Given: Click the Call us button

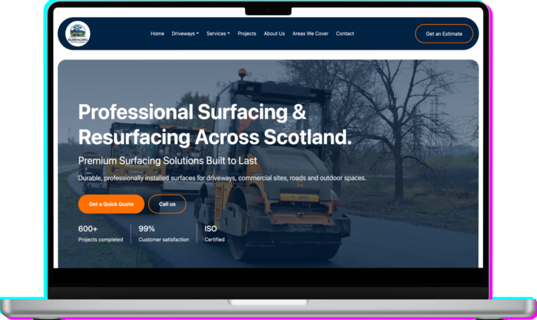Looking at the screenshot, I should (x=167, y=204).
